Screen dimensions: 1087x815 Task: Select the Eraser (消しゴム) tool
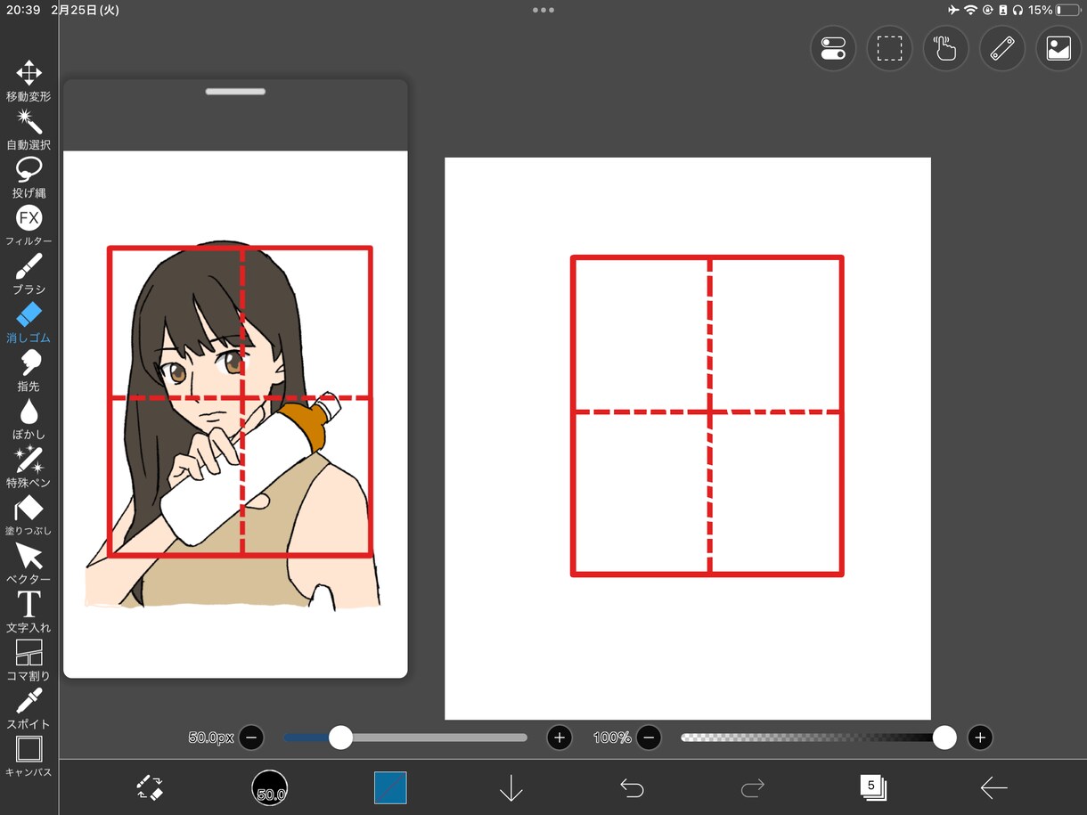click(x=29, y=322)
